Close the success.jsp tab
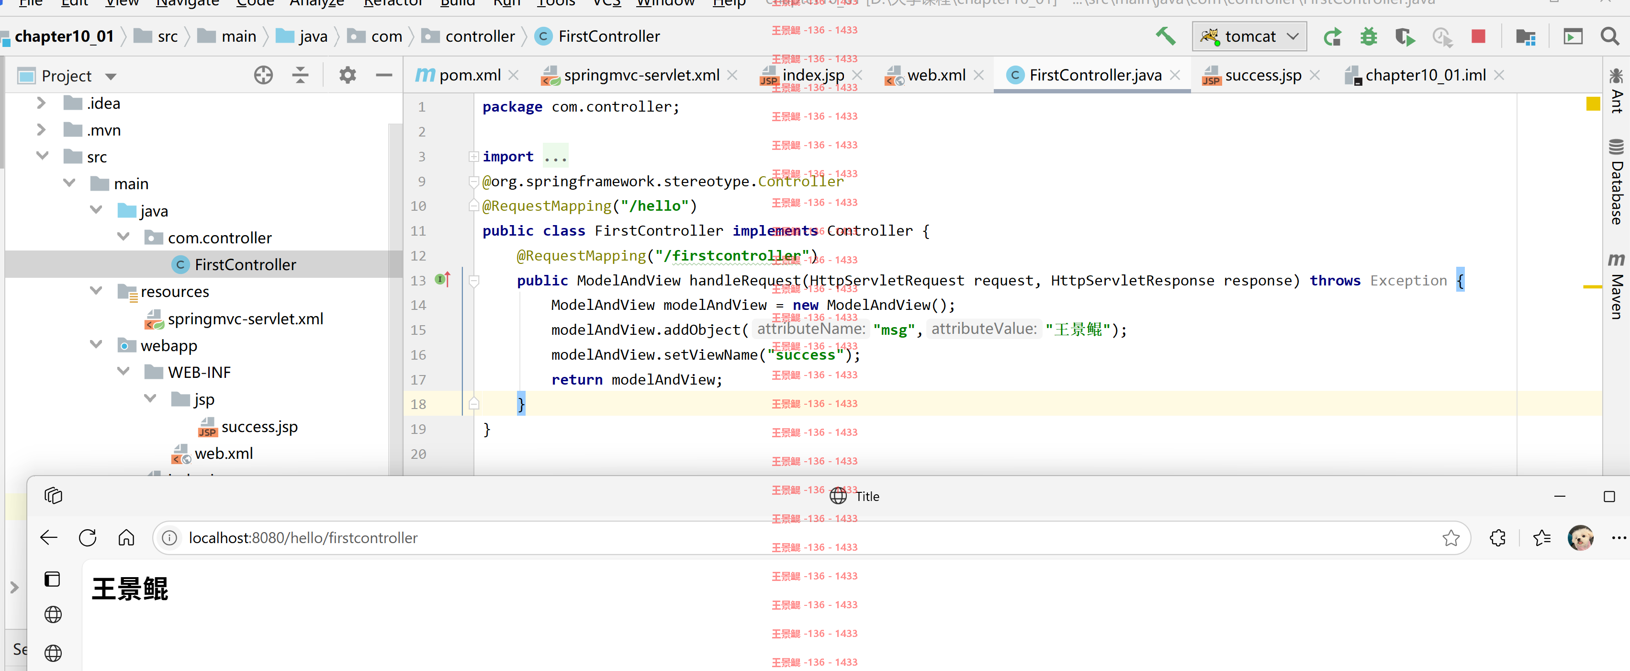The width and height of the screenshot is (1630, 671). click(1314, 75)
